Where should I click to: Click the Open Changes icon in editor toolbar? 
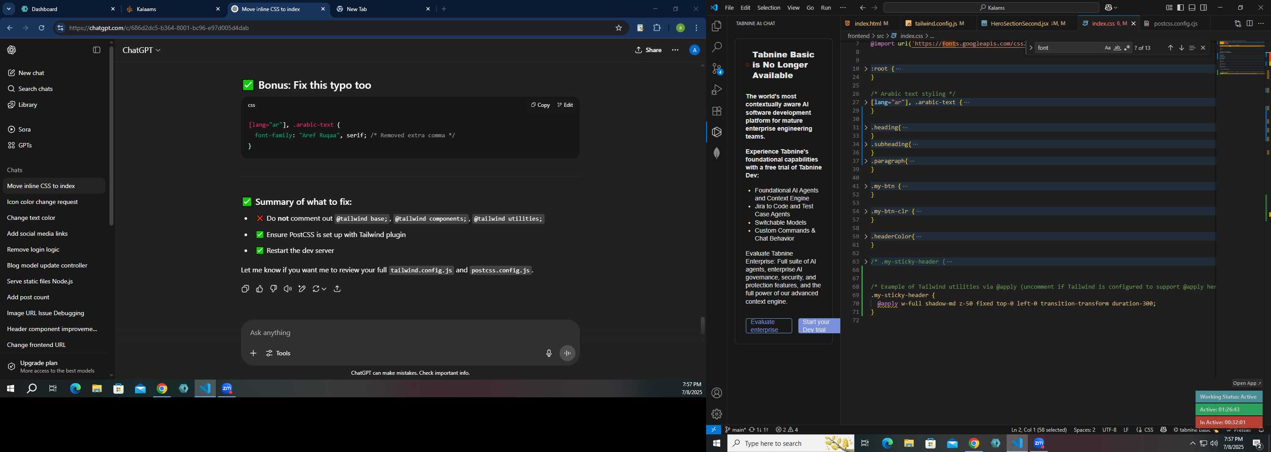(x=1237, y=24)
